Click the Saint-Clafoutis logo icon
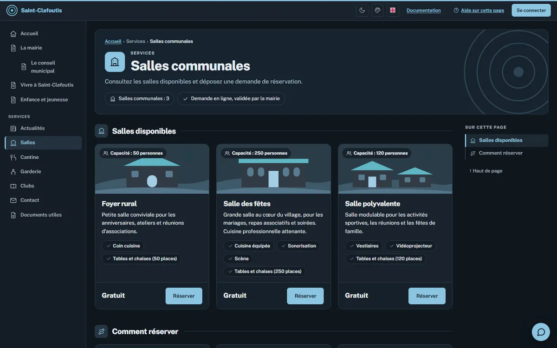The image size is (557, 348). [12, 10]
